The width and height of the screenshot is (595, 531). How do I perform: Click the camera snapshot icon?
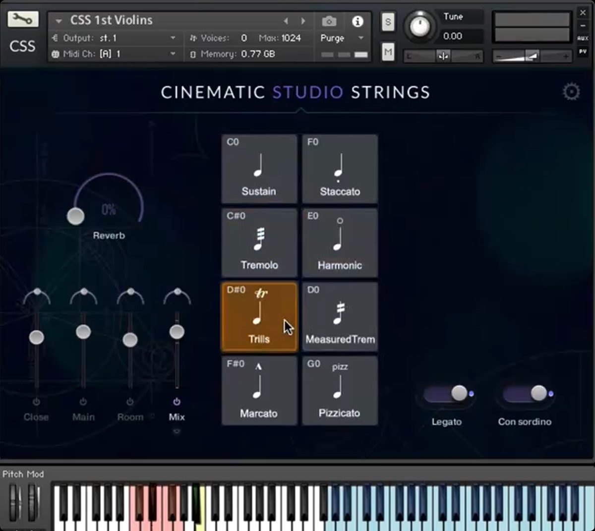(x=329, y=21)
